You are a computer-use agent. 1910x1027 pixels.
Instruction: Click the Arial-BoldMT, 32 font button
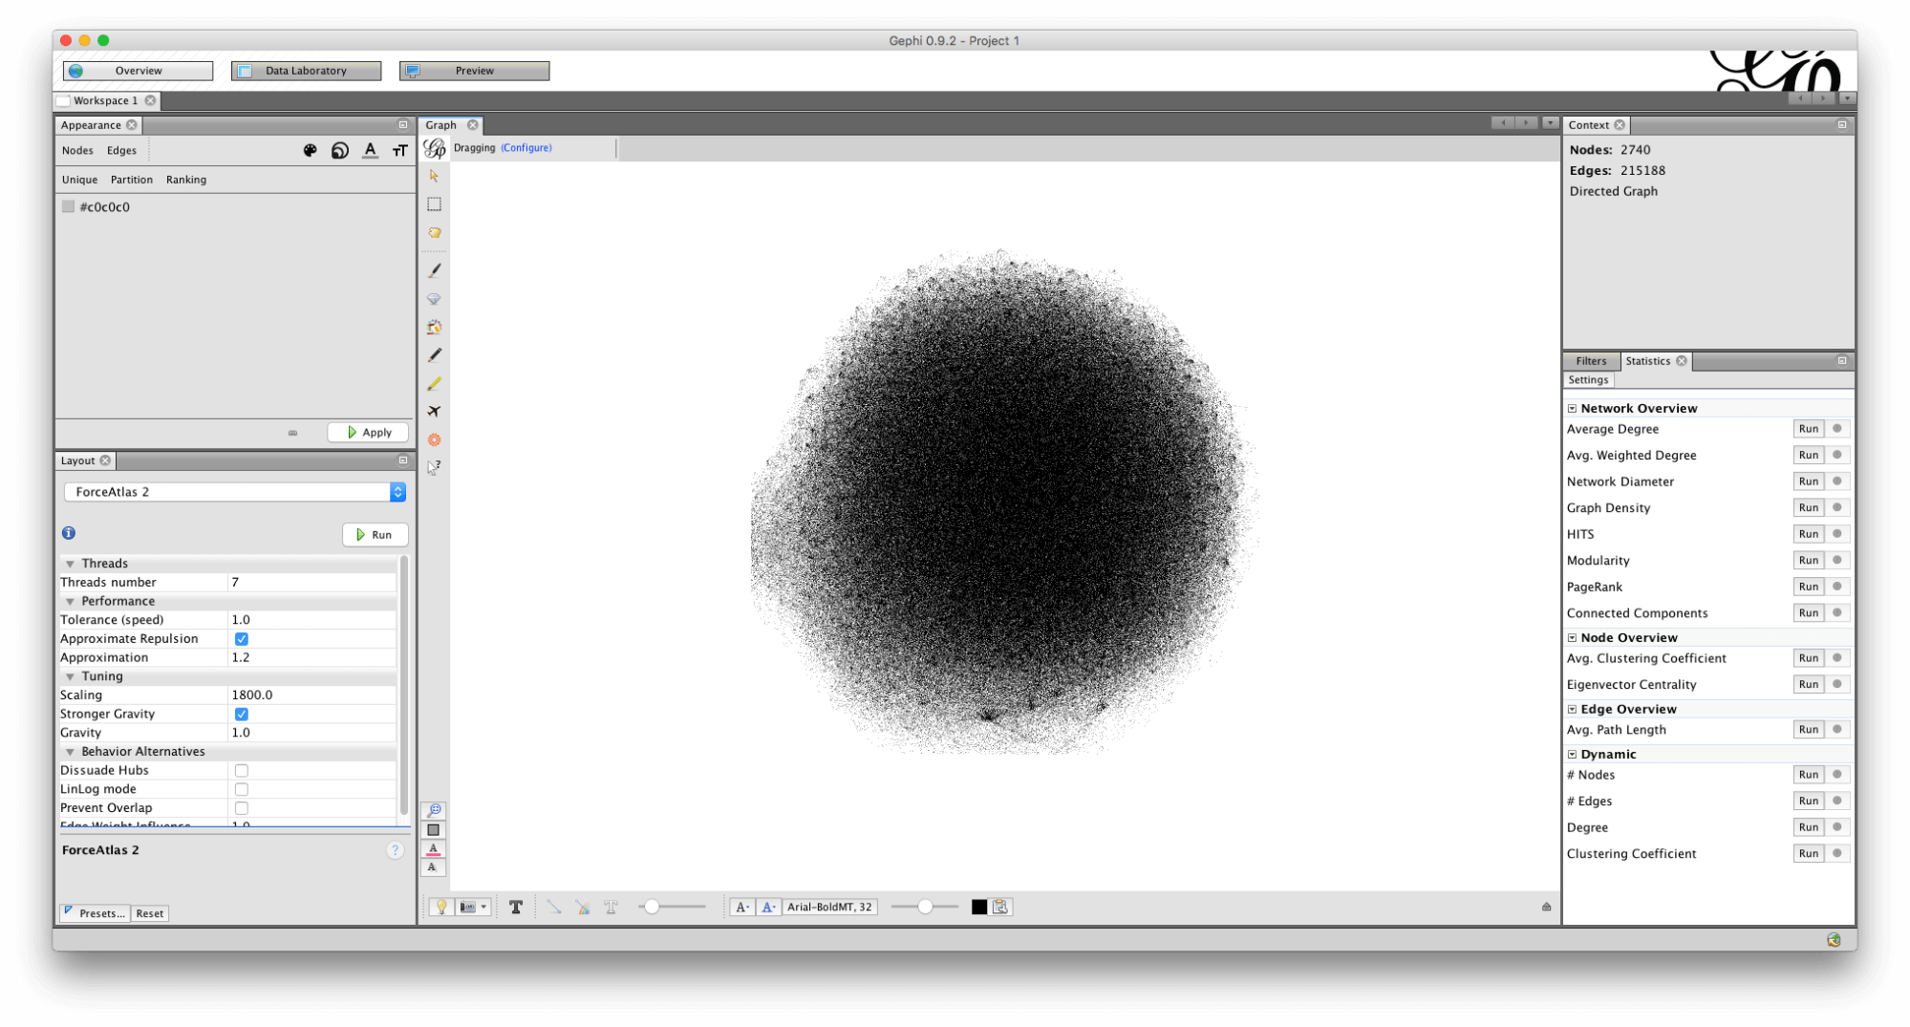click(x=829, y=907)
